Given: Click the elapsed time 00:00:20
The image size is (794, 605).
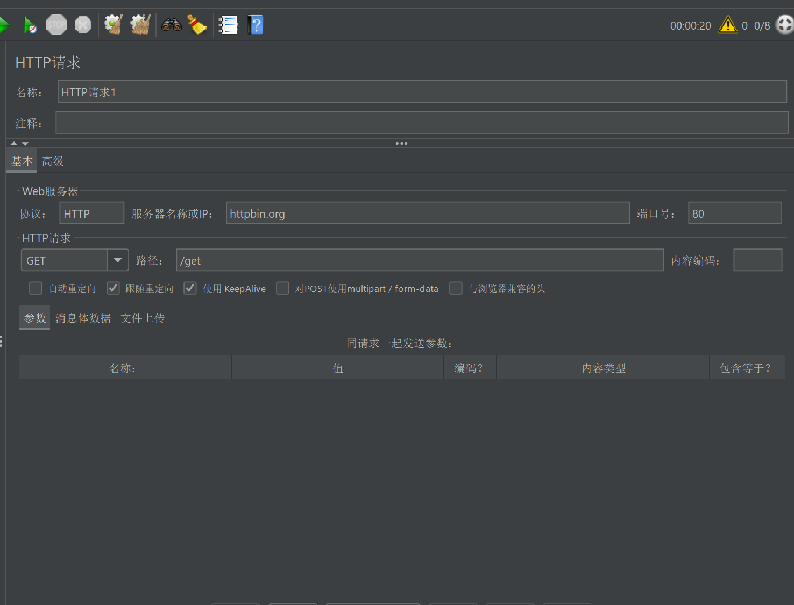Looking at the screenshot, I should [x=690, y=25].
